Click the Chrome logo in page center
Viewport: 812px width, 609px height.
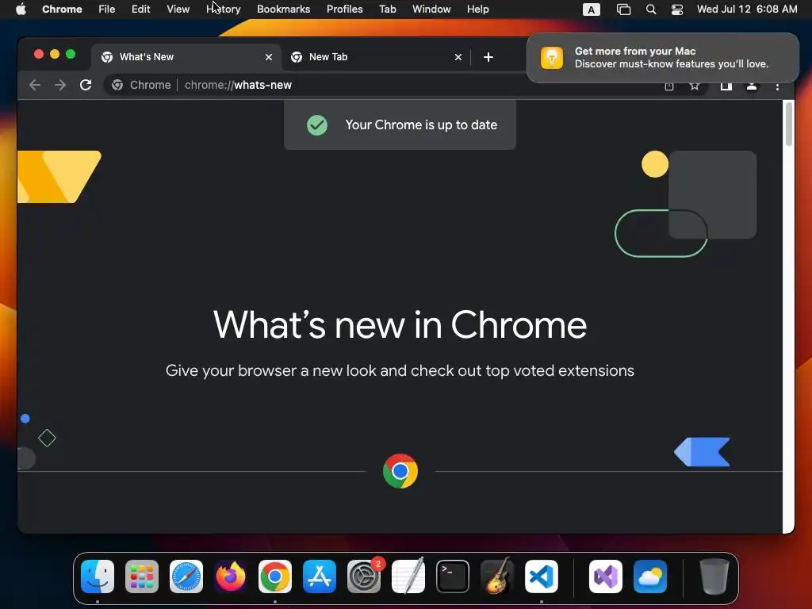(400, 471)
